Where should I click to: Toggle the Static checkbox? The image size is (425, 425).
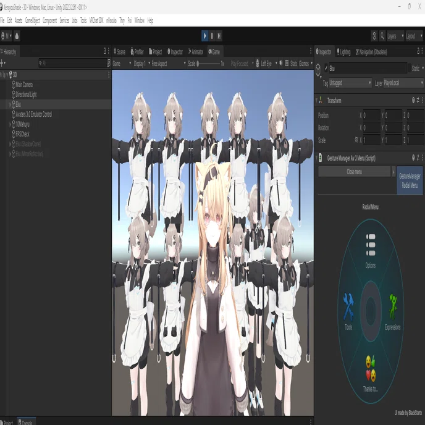(410, 69)
